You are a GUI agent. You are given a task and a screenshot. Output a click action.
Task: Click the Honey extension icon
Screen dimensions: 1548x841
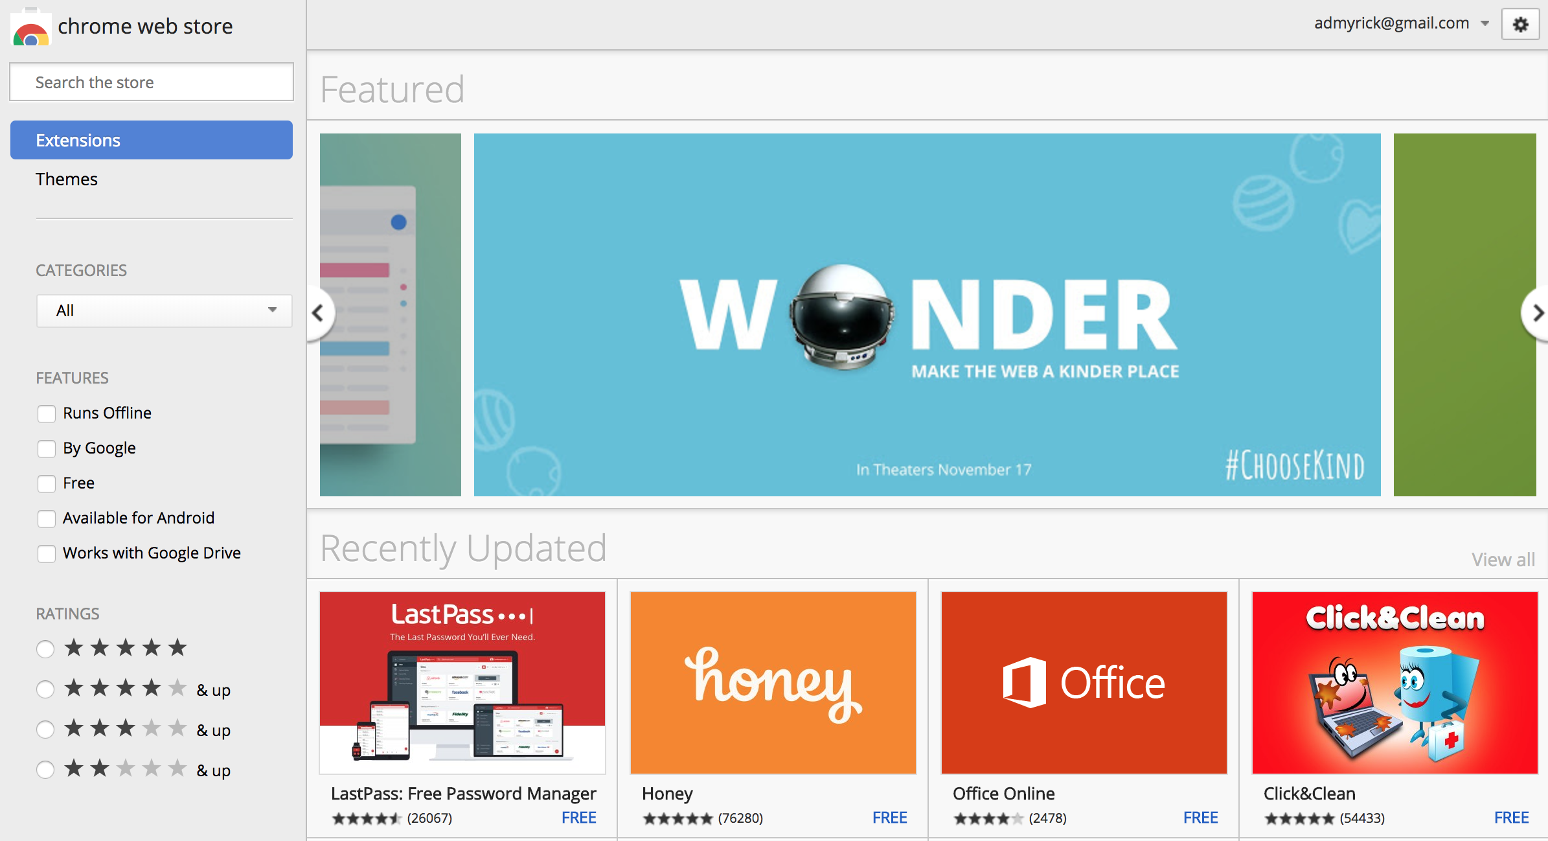(x=773, y=684)
